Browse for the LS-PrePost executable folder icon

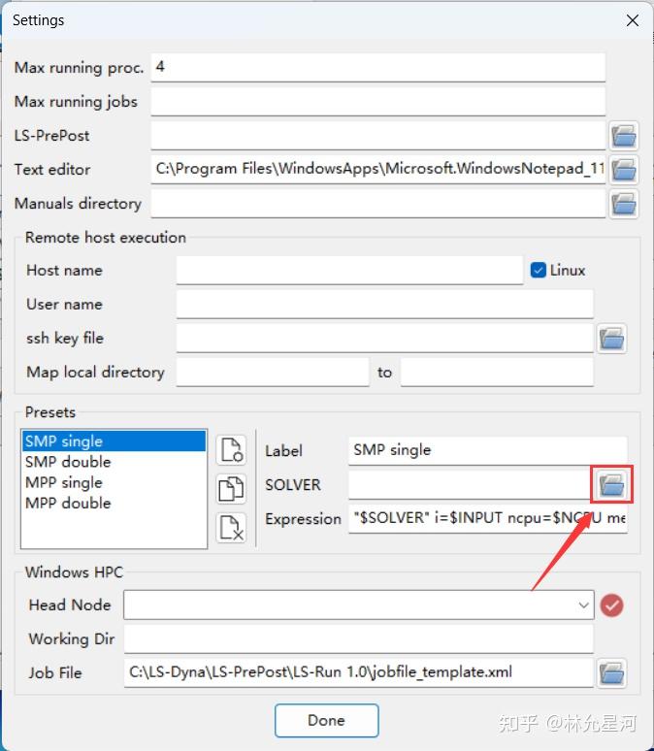[x=623, y=136]
